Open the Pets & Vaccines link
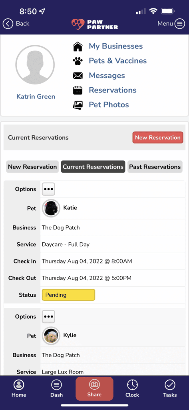Viewport: 189px width, 410px height. [118, 61]
